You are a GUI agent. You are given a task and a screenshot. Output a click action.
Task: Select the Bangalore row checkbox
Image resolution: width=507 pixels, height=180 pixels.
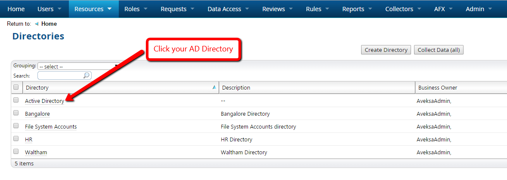pos(16,113)
